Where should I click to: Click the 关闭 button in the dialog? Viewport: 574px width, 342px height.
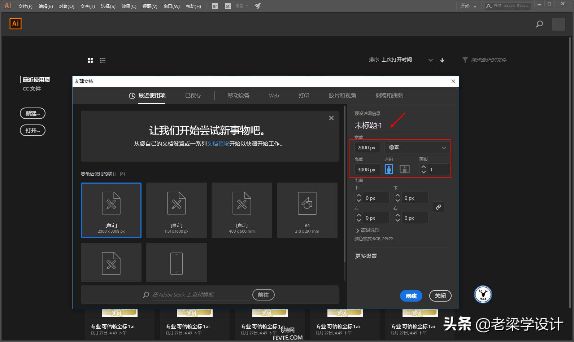(440, 296)
